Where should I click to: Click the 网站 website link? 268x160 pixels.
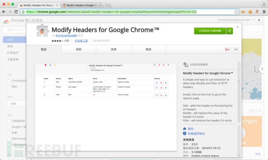[x=191, y=129]
